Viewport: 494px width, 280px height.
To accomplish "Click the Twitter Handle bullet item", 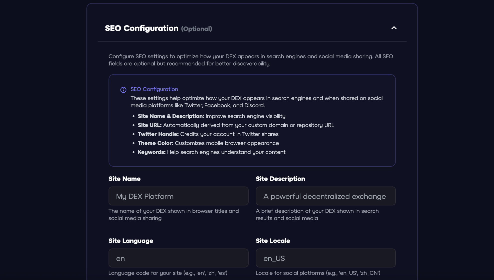I will point(208,134).
